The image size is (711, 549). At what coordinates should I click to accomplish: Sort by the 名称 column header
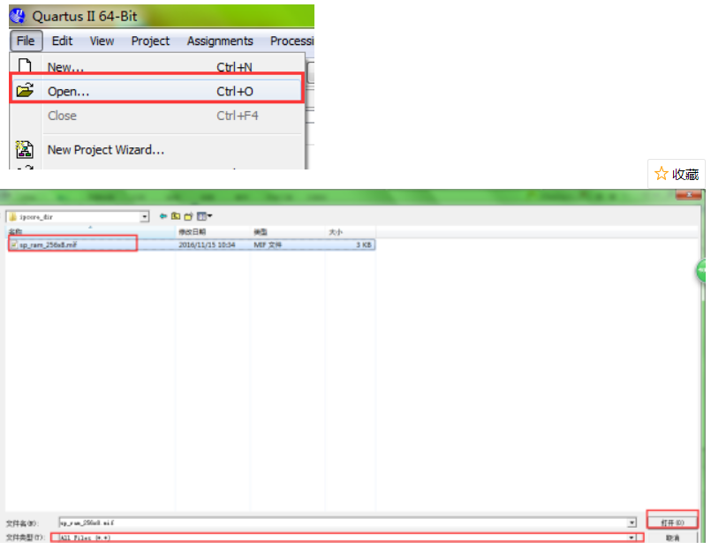click(x=91, y=231)
